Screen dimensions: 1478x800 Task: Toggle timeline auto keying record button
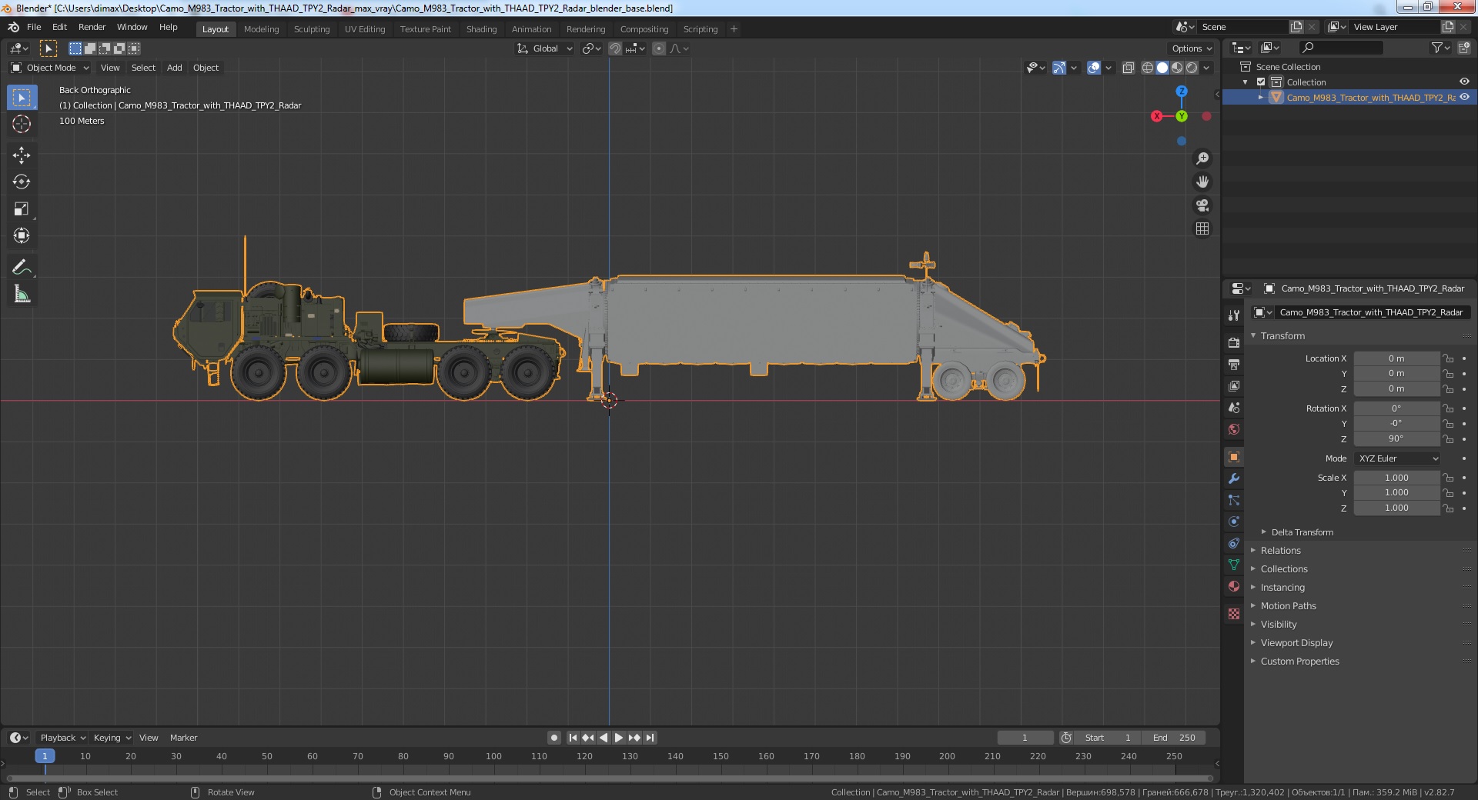553,738
